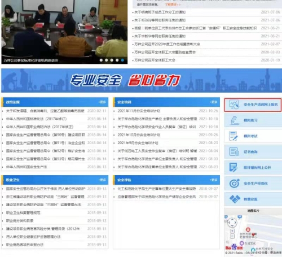This screenshot has height=257, width=282.
Task: Show the second carousel slide via second dot
Action: pyautogui.click(x=107, y=60)
